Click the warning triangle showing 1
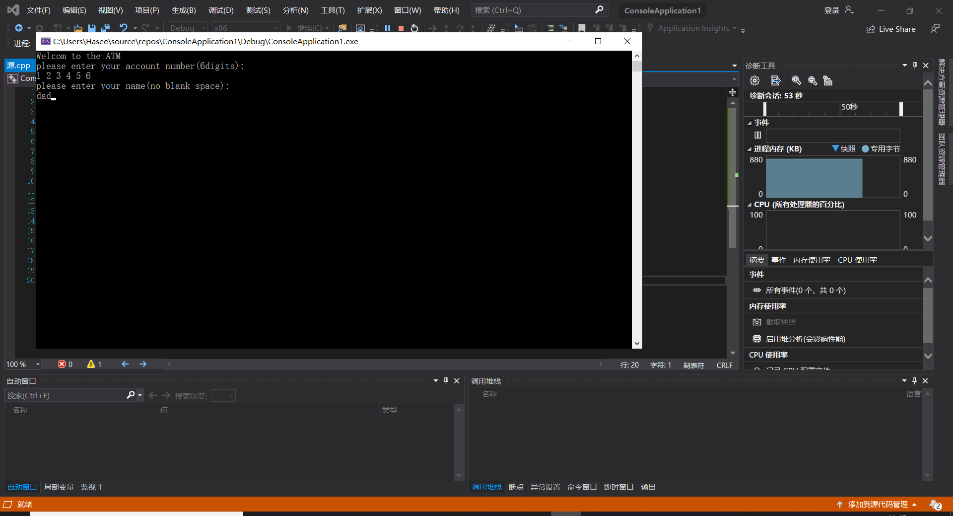Screen dimensions: 953x516 pos(94,365)
